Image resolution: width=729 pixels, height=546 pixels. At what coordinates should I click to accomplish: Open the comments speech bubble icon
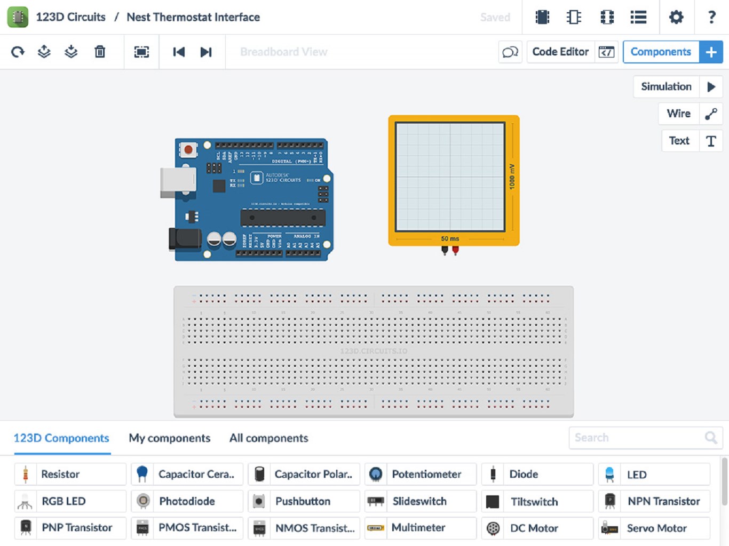pyautogui.click(x=510, y=52)
